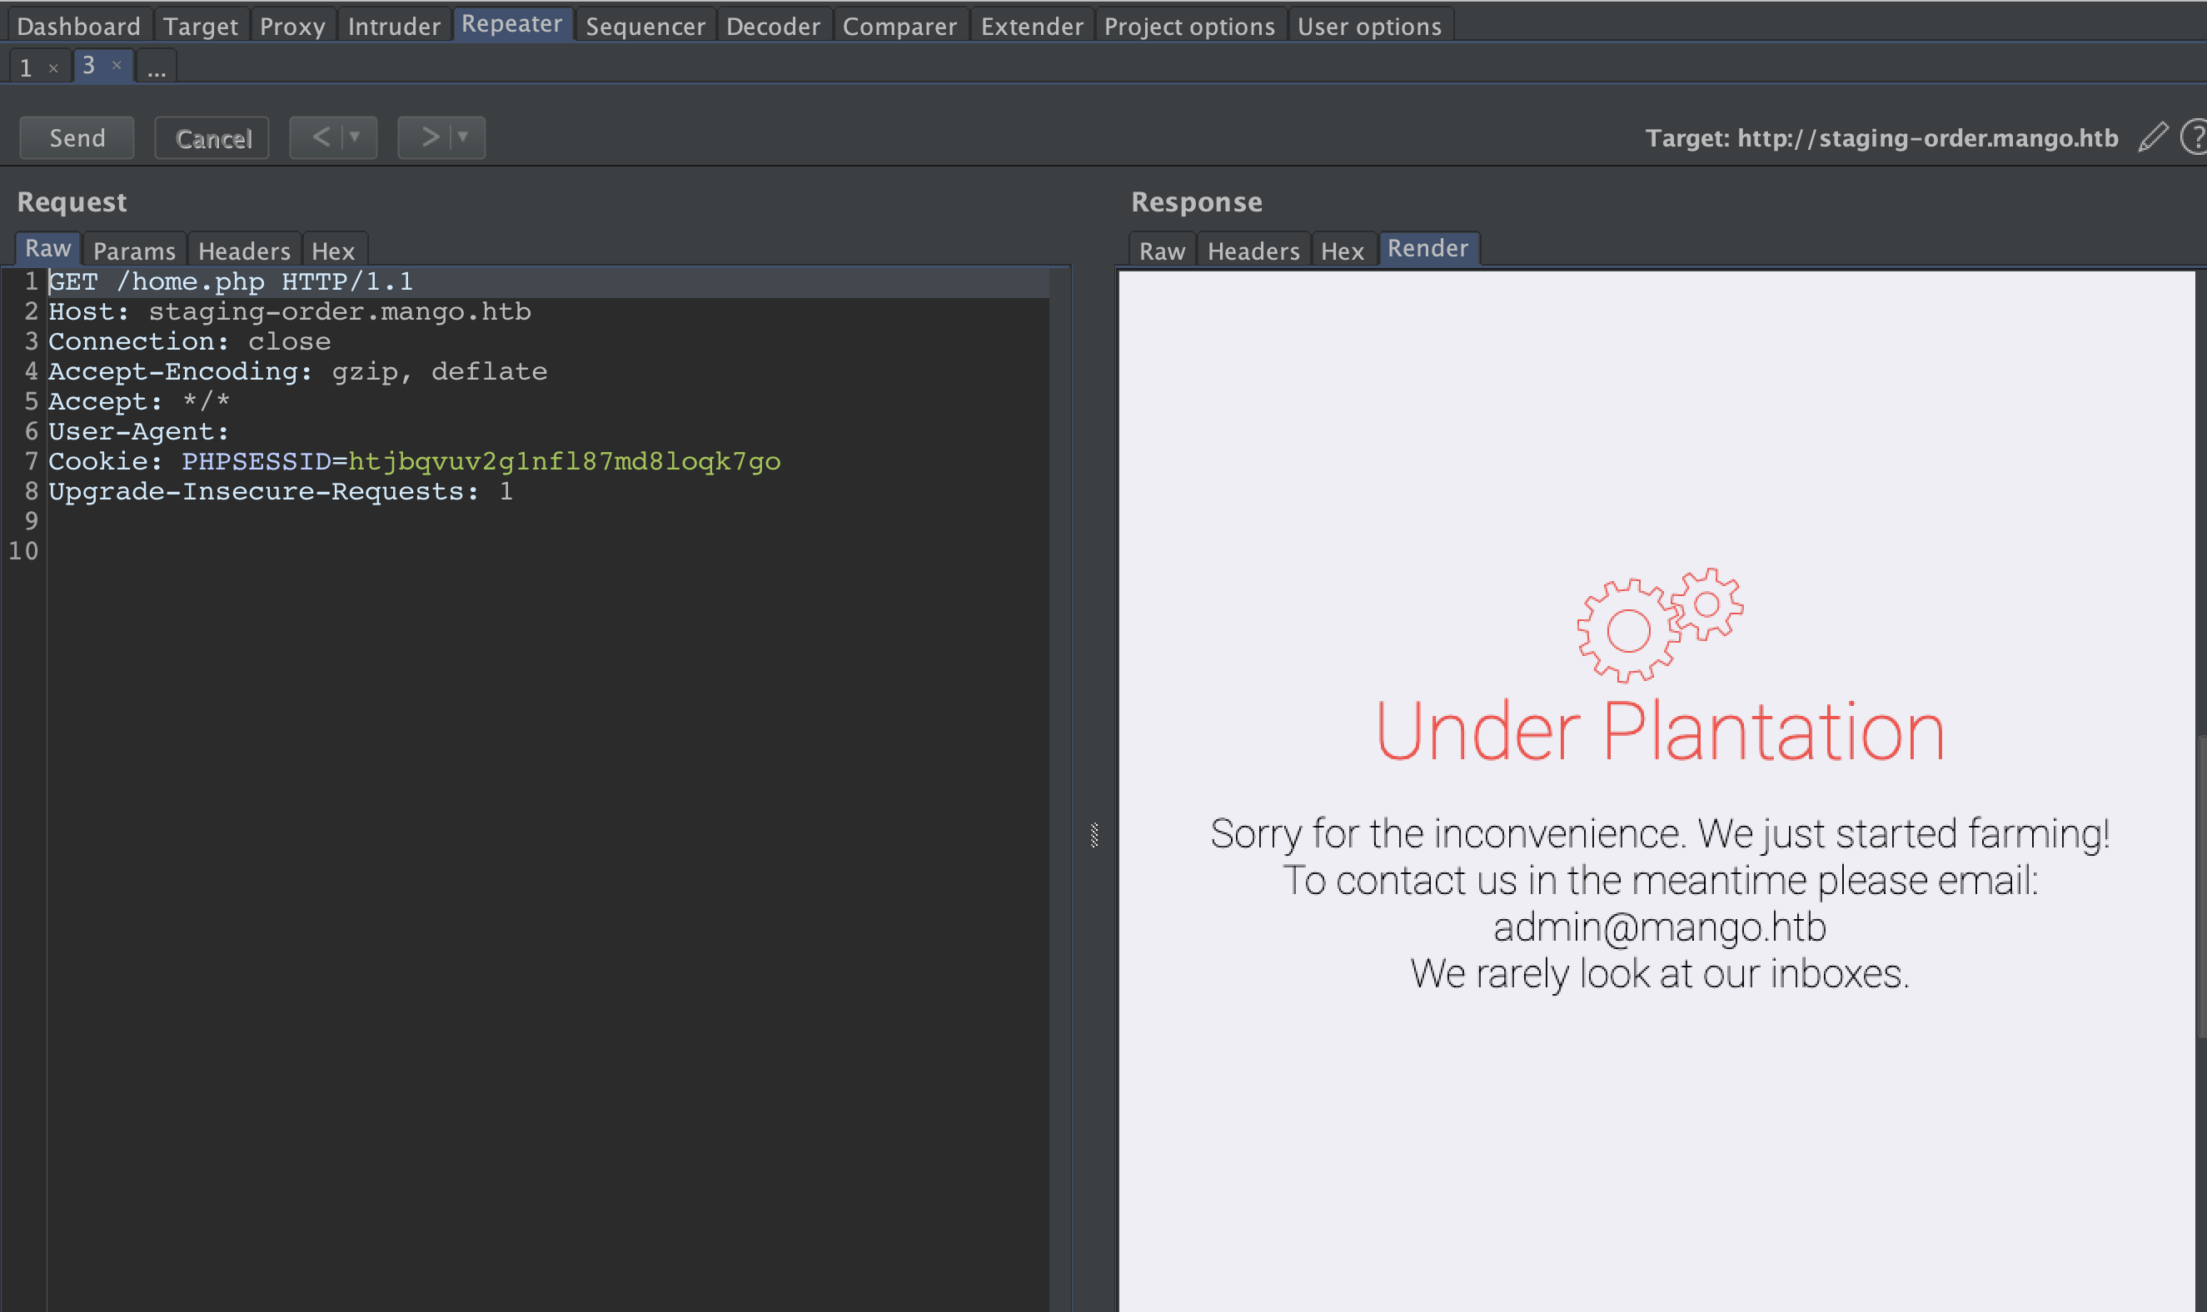
Task: Open the Comparer tab
Action: (x=899, y=26)
